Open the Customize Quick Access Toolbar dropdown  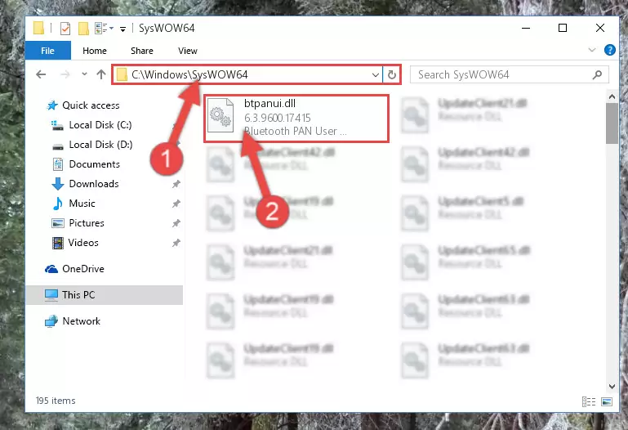123,29
